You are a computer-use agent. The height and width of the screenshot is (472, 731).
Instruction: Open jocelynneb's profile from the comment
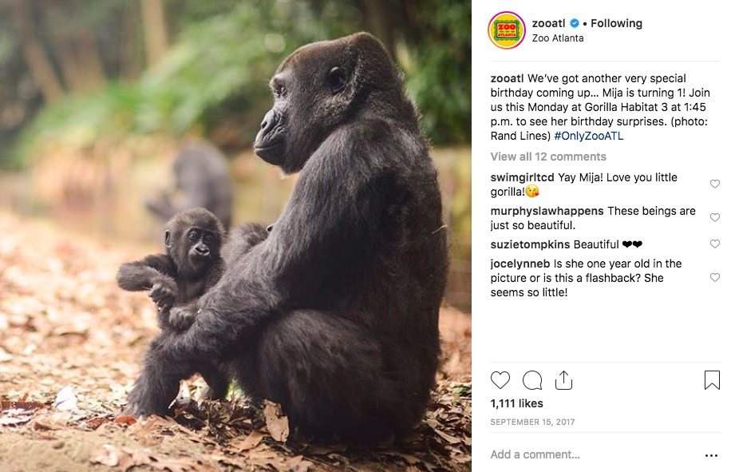point(520,264)
